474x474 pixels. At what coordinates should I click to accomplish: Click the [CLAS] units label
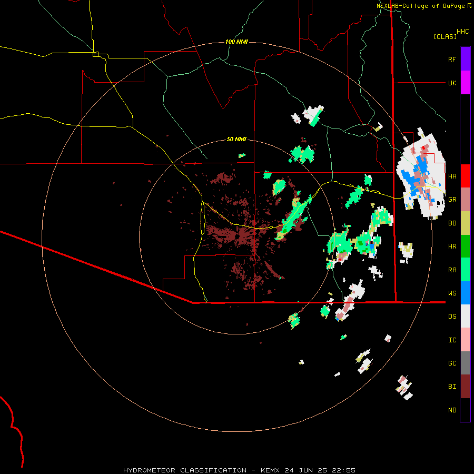pos(445,36)
